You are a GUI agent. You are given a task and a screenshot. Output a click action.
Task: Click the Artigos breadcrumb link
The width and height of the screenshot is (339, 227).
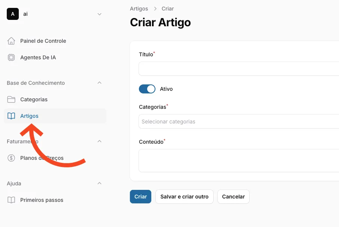(139, 9)
